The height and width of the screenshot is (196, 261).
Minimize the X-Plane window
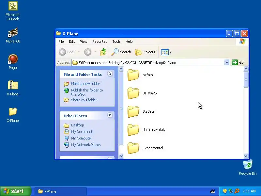(x=229, y=34)
